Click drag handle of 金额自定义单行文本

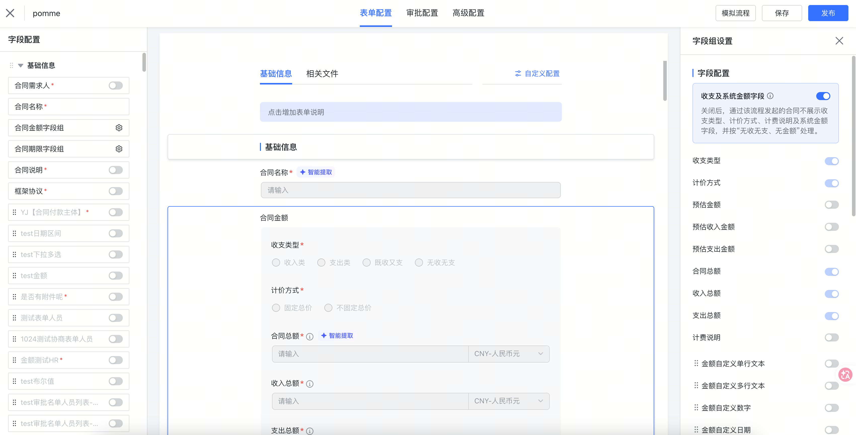(696, 363)
